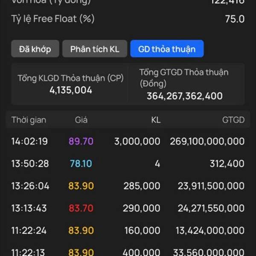Switch to the Đã khớp tab

35,49
